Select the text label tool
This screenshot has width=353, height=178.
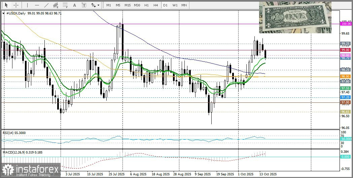[84, 5]
